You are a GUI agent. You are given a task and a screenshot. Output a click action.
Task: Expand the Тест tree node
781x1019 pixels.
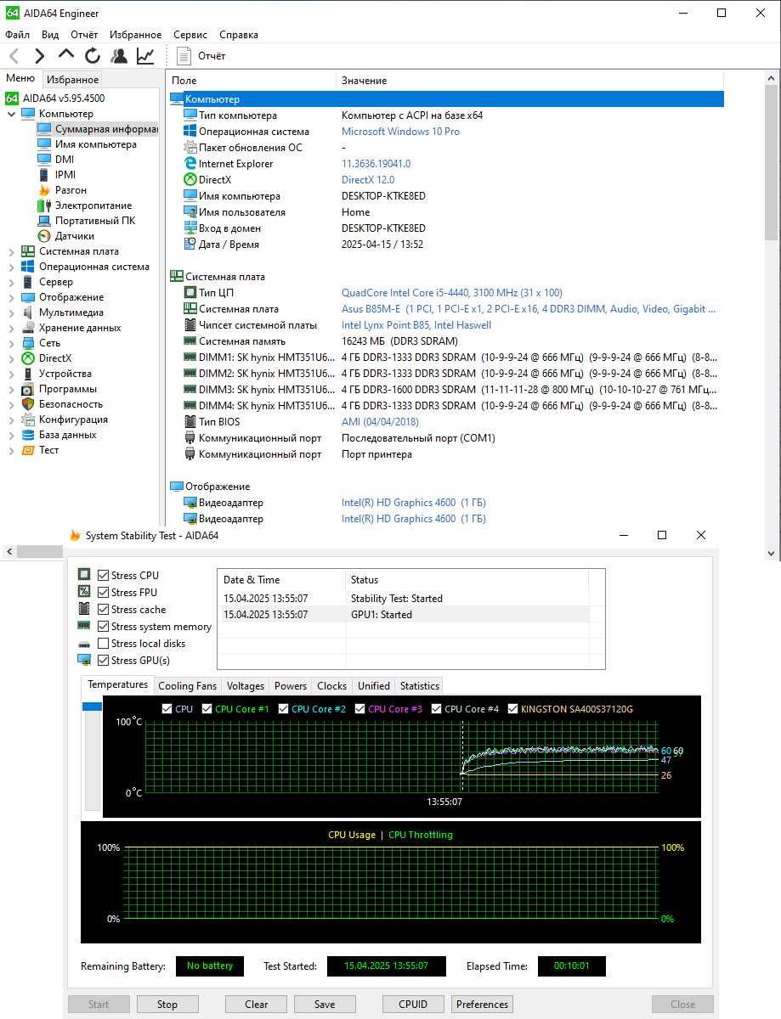click(x=12, y=450)
